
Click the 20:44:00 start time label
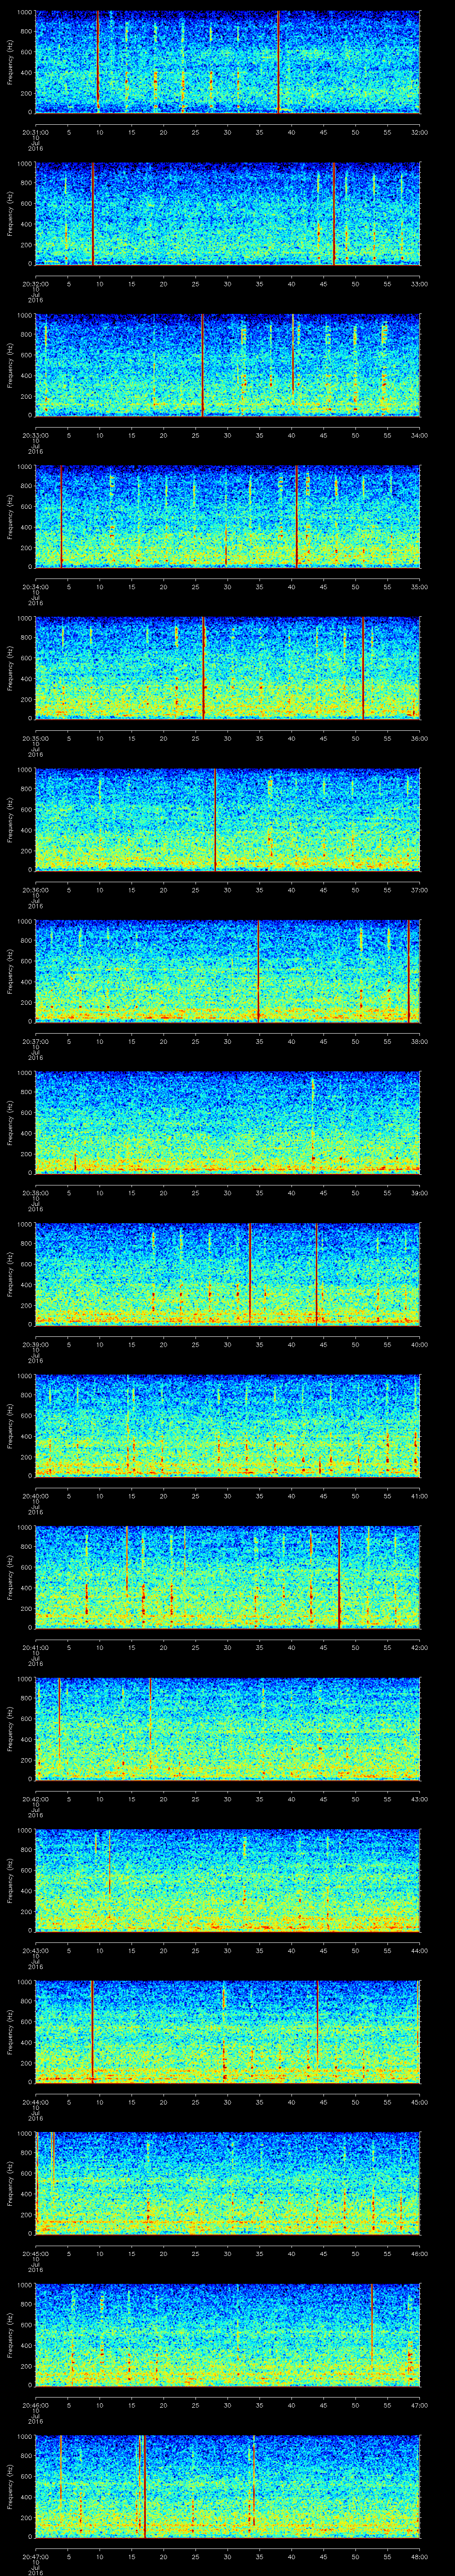pyautogui.click(x=35, y=2102)
